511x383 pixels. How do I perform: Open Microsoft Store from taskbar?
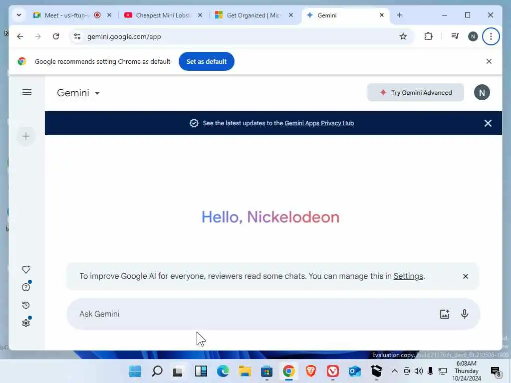pos(266,371)
